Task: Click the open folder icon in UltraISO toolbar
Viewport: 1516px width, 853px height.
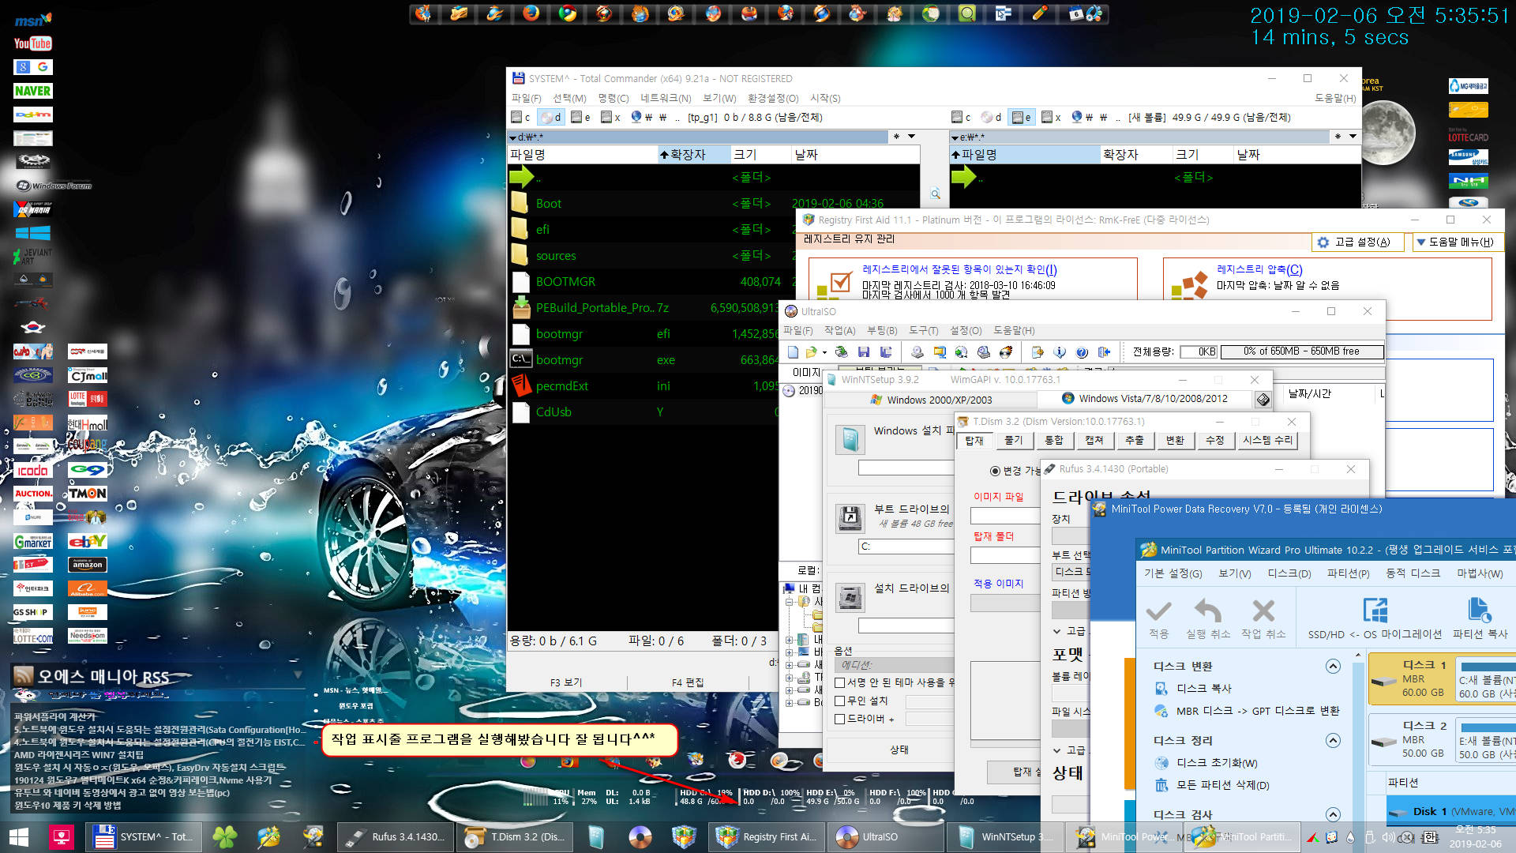Action: click(811, 352)
